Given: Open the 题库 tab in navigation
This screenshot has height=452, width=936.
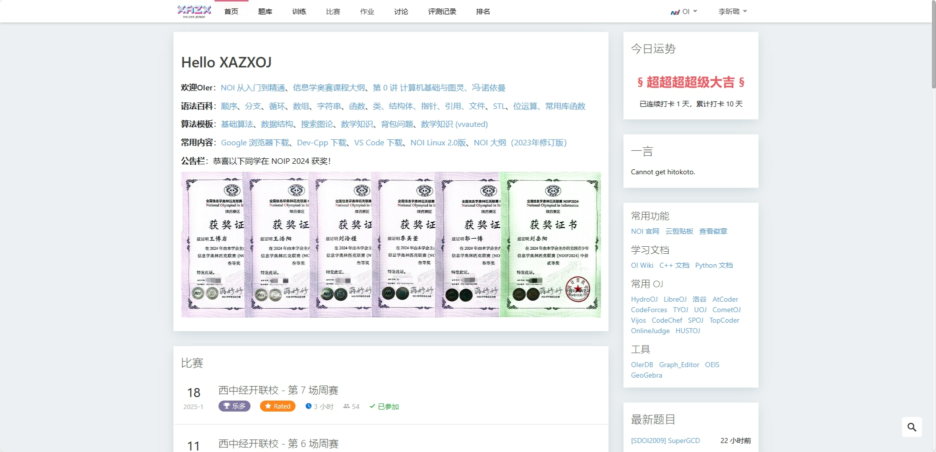Looking at the screenshot, I should coord(265,11).
